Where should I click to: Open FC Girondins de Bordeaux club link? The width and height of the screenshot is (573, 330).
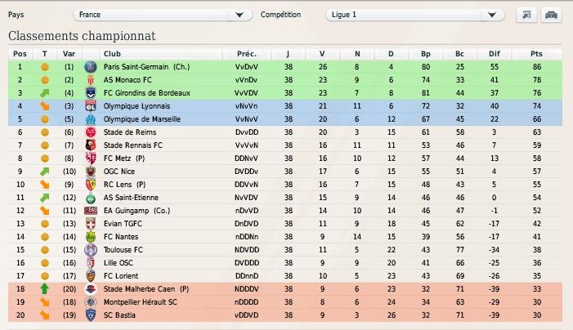click(x=147, y=93)
